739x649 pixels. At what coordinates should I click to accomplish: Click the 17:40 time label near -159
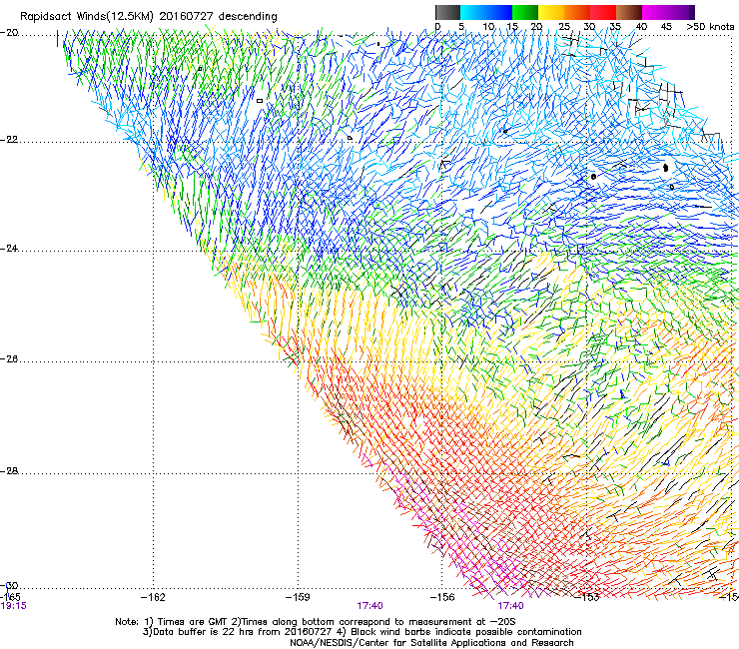(369, 606)
